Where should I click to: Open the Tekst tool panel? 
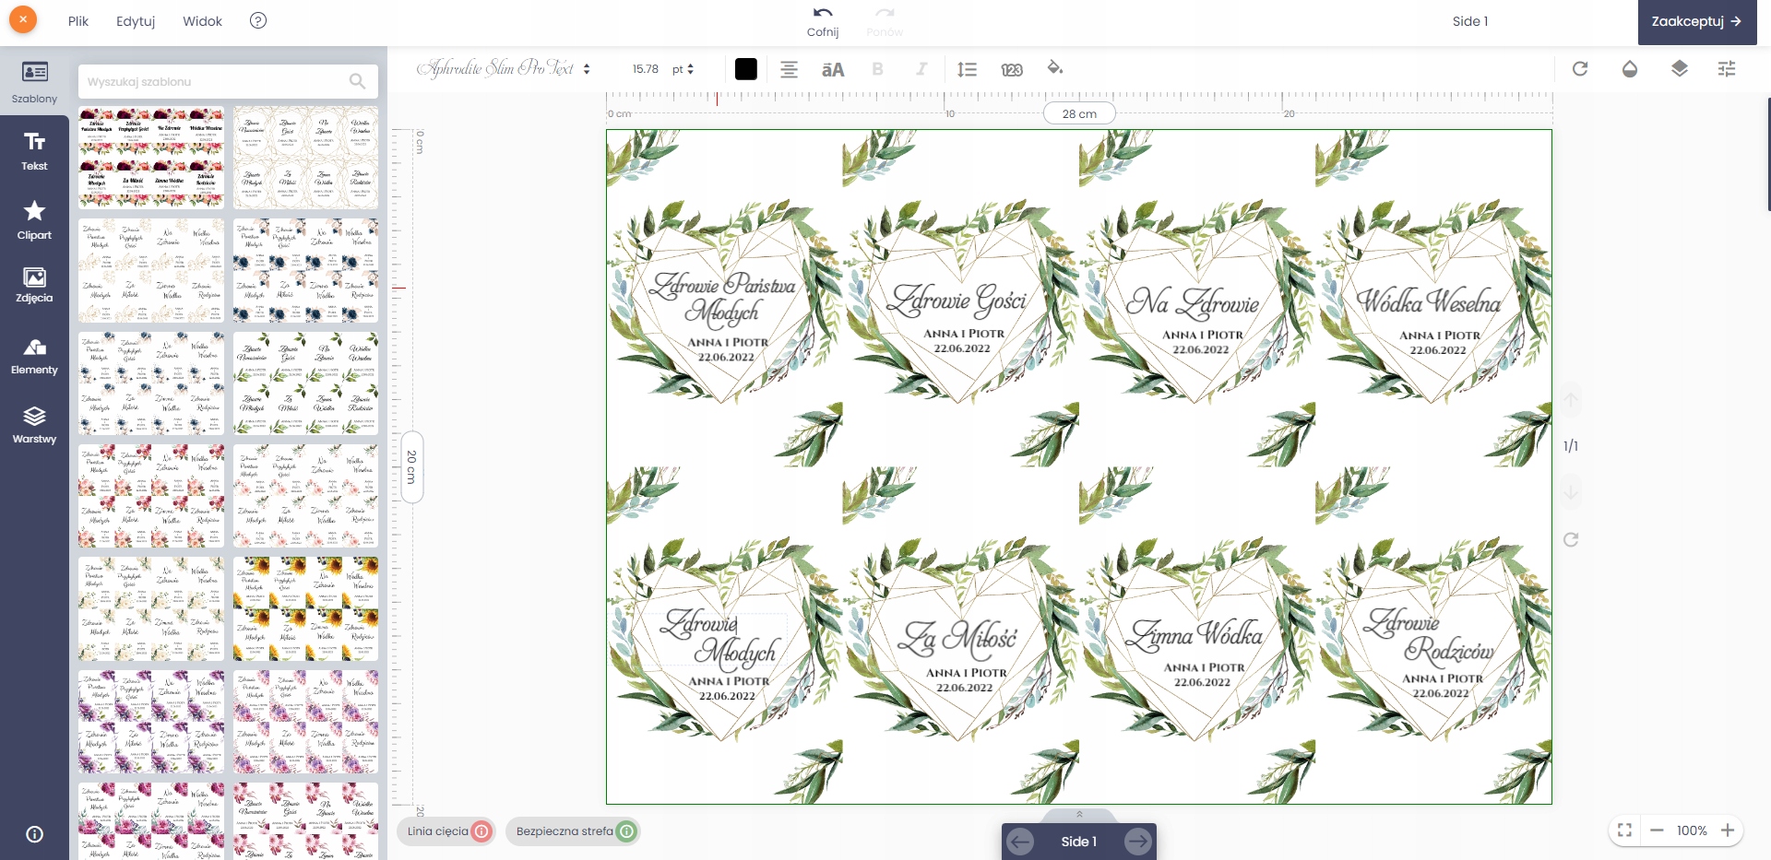(x=34, y=151)
